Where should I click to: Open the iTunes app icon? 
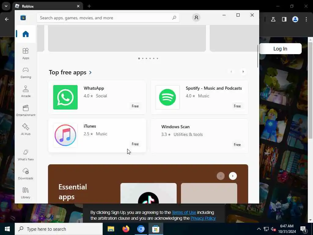[x=65, y=135]
